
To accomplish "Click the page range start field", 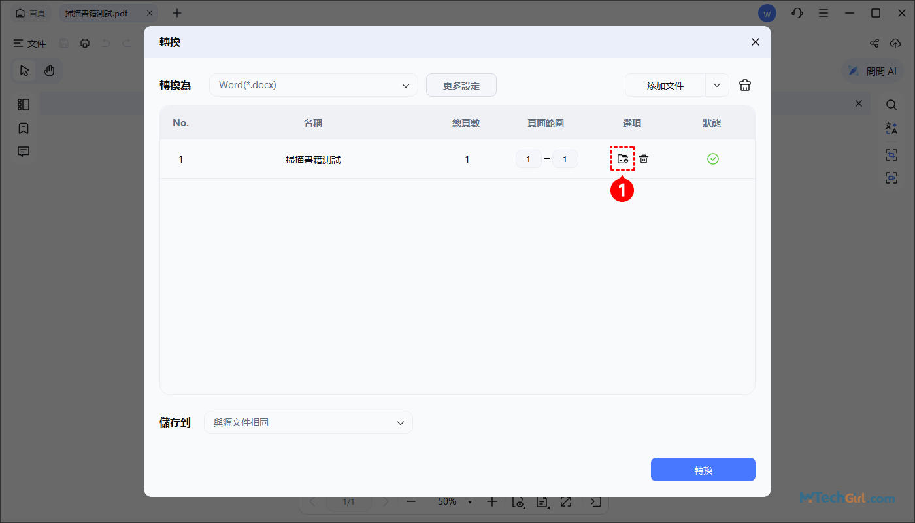I will (x=529, y=159).
